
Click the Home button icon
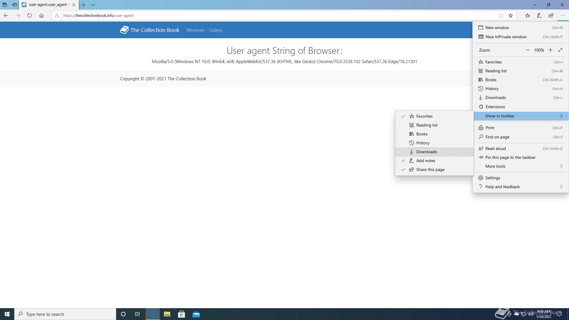point(41,15)
